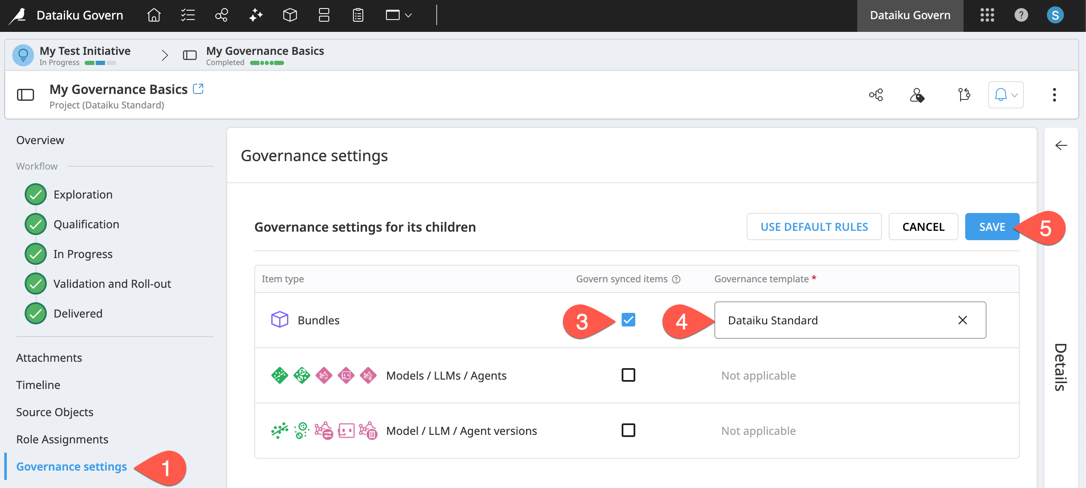
Task: Click the Use Default Rules button
Action: [814, 227]
